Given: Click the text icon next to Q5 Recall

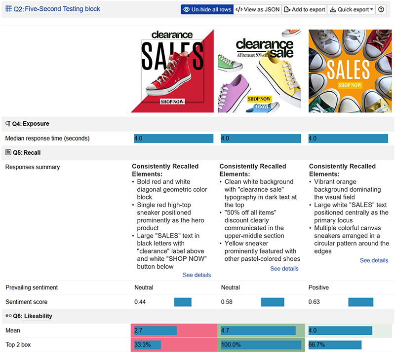Looking at the screenshot, I should pos(8,152).
